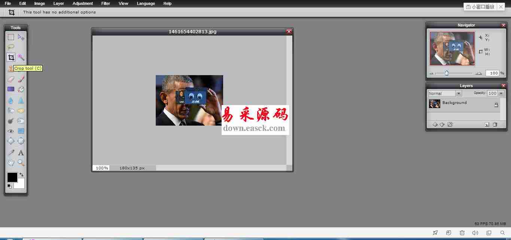Delete layer with Layers trash icon
The width and height of the screenshot is (511, 240).
click(495, 124)
